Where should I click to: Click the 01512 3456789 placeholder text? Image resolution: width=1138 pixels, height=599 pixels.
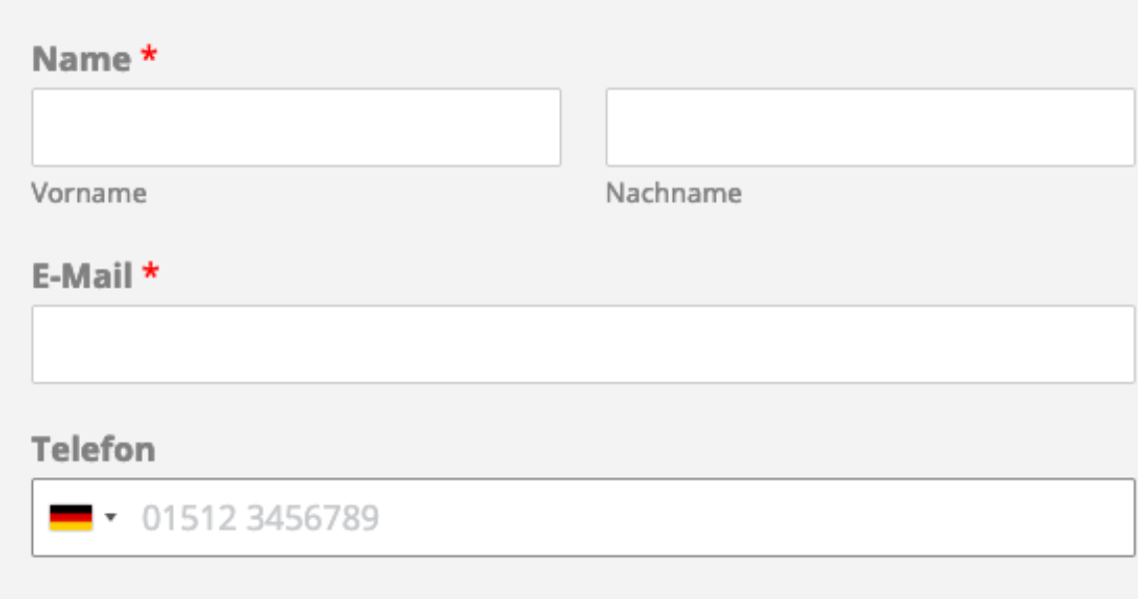click(261, 519)
